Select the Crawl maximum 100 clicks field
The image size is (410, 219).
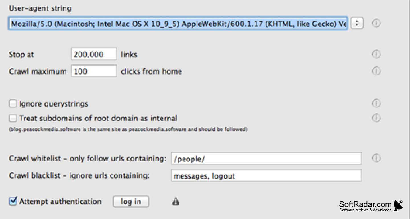pyautogui.click(x=94, y=71)
